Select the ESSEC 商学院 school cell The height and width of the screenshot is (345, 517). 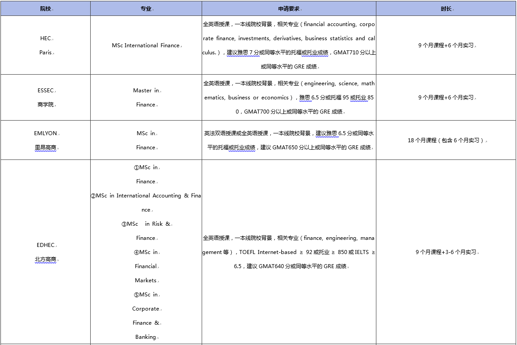(46, 97)
